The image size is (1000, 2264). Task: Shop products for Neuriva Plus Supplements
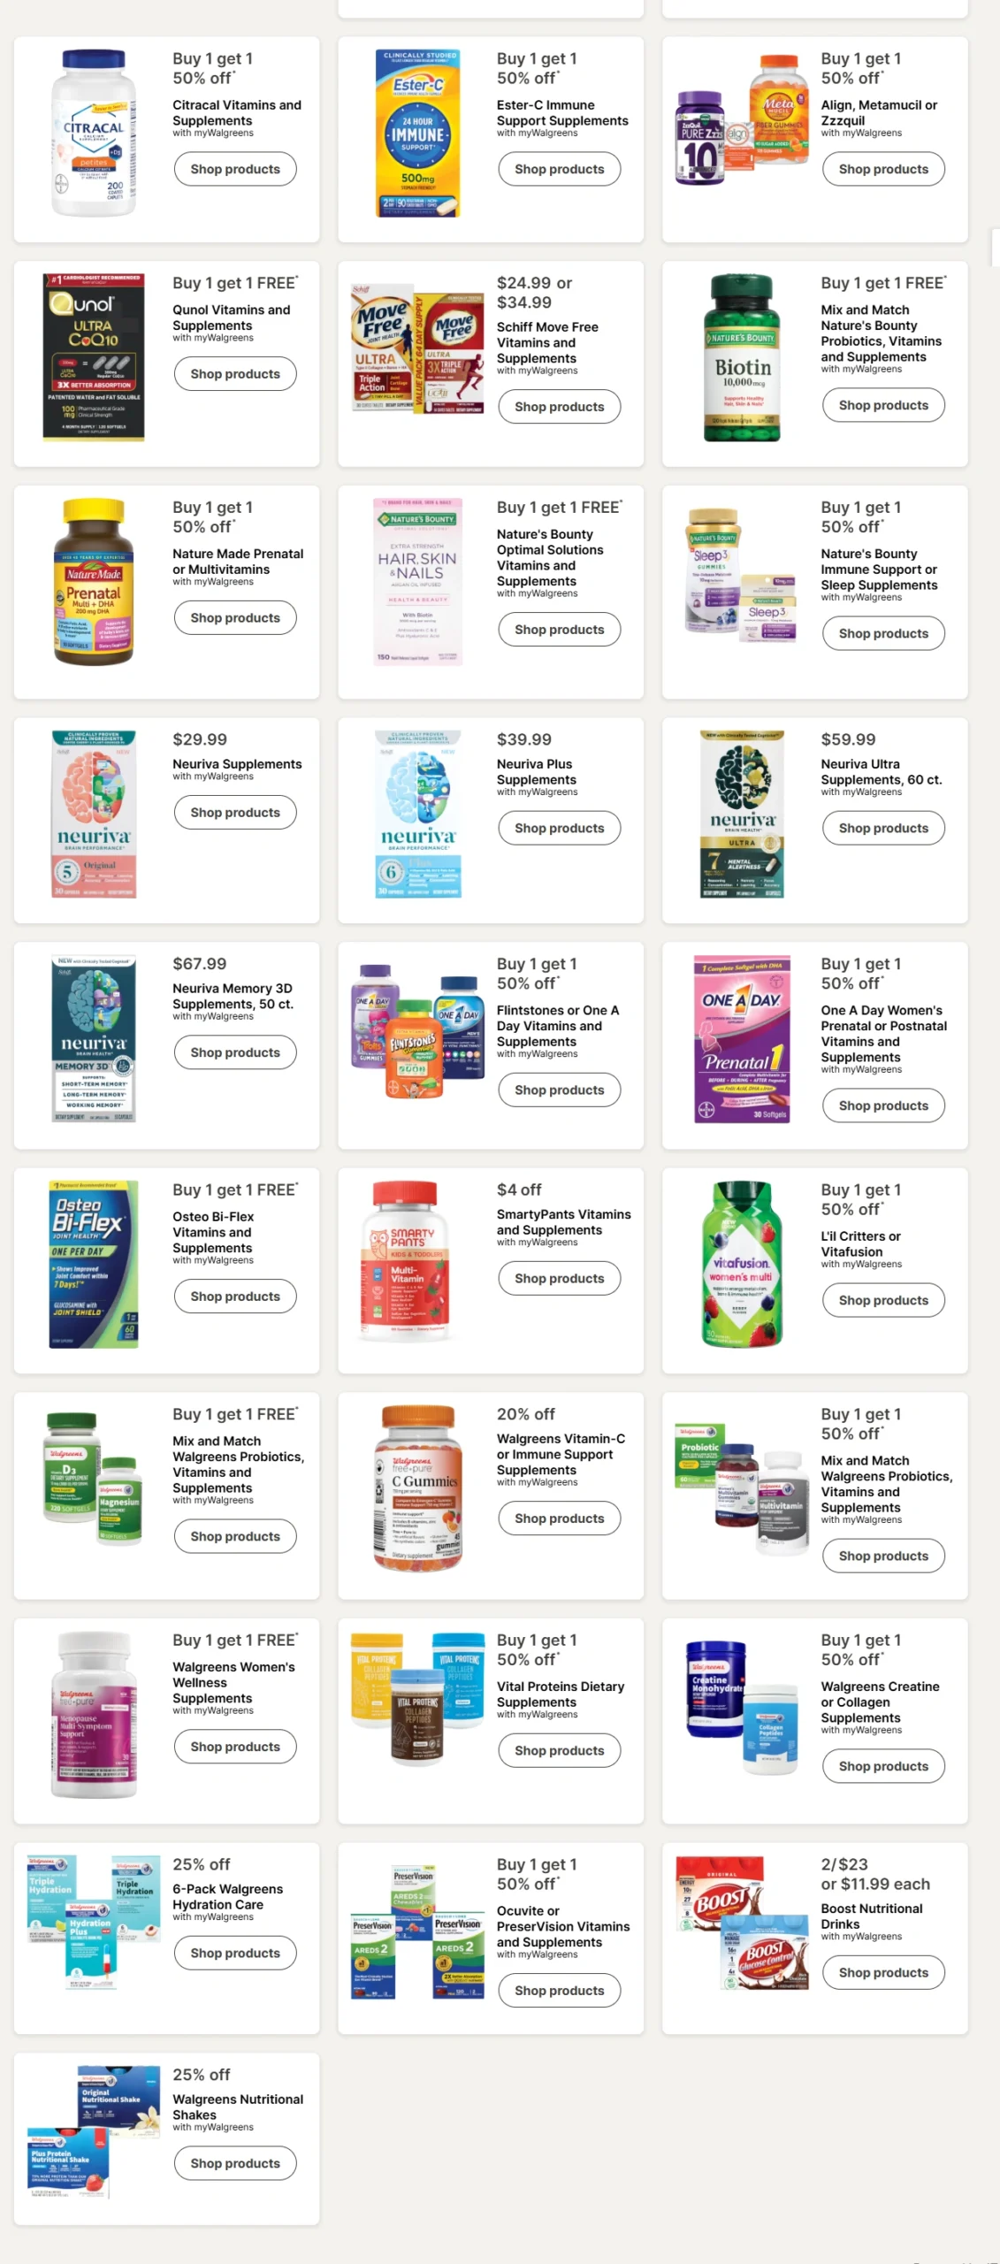tap(560, 828)
